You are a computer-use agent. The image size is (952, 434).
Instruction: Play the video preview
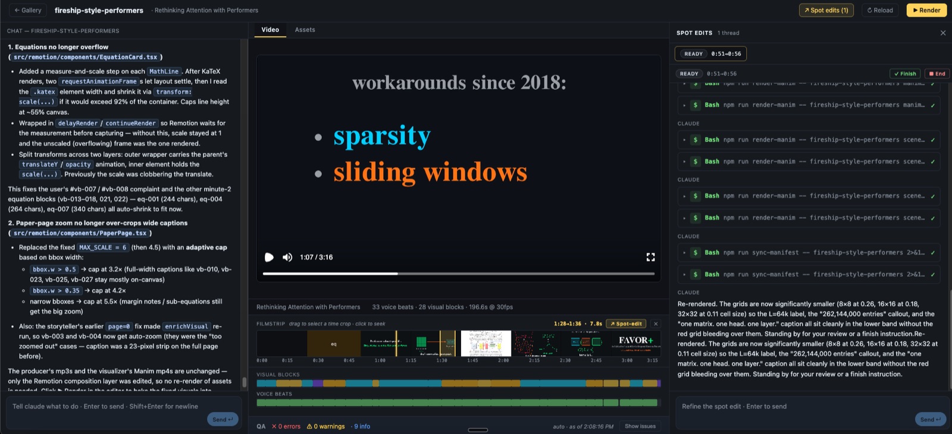[269, 257]
